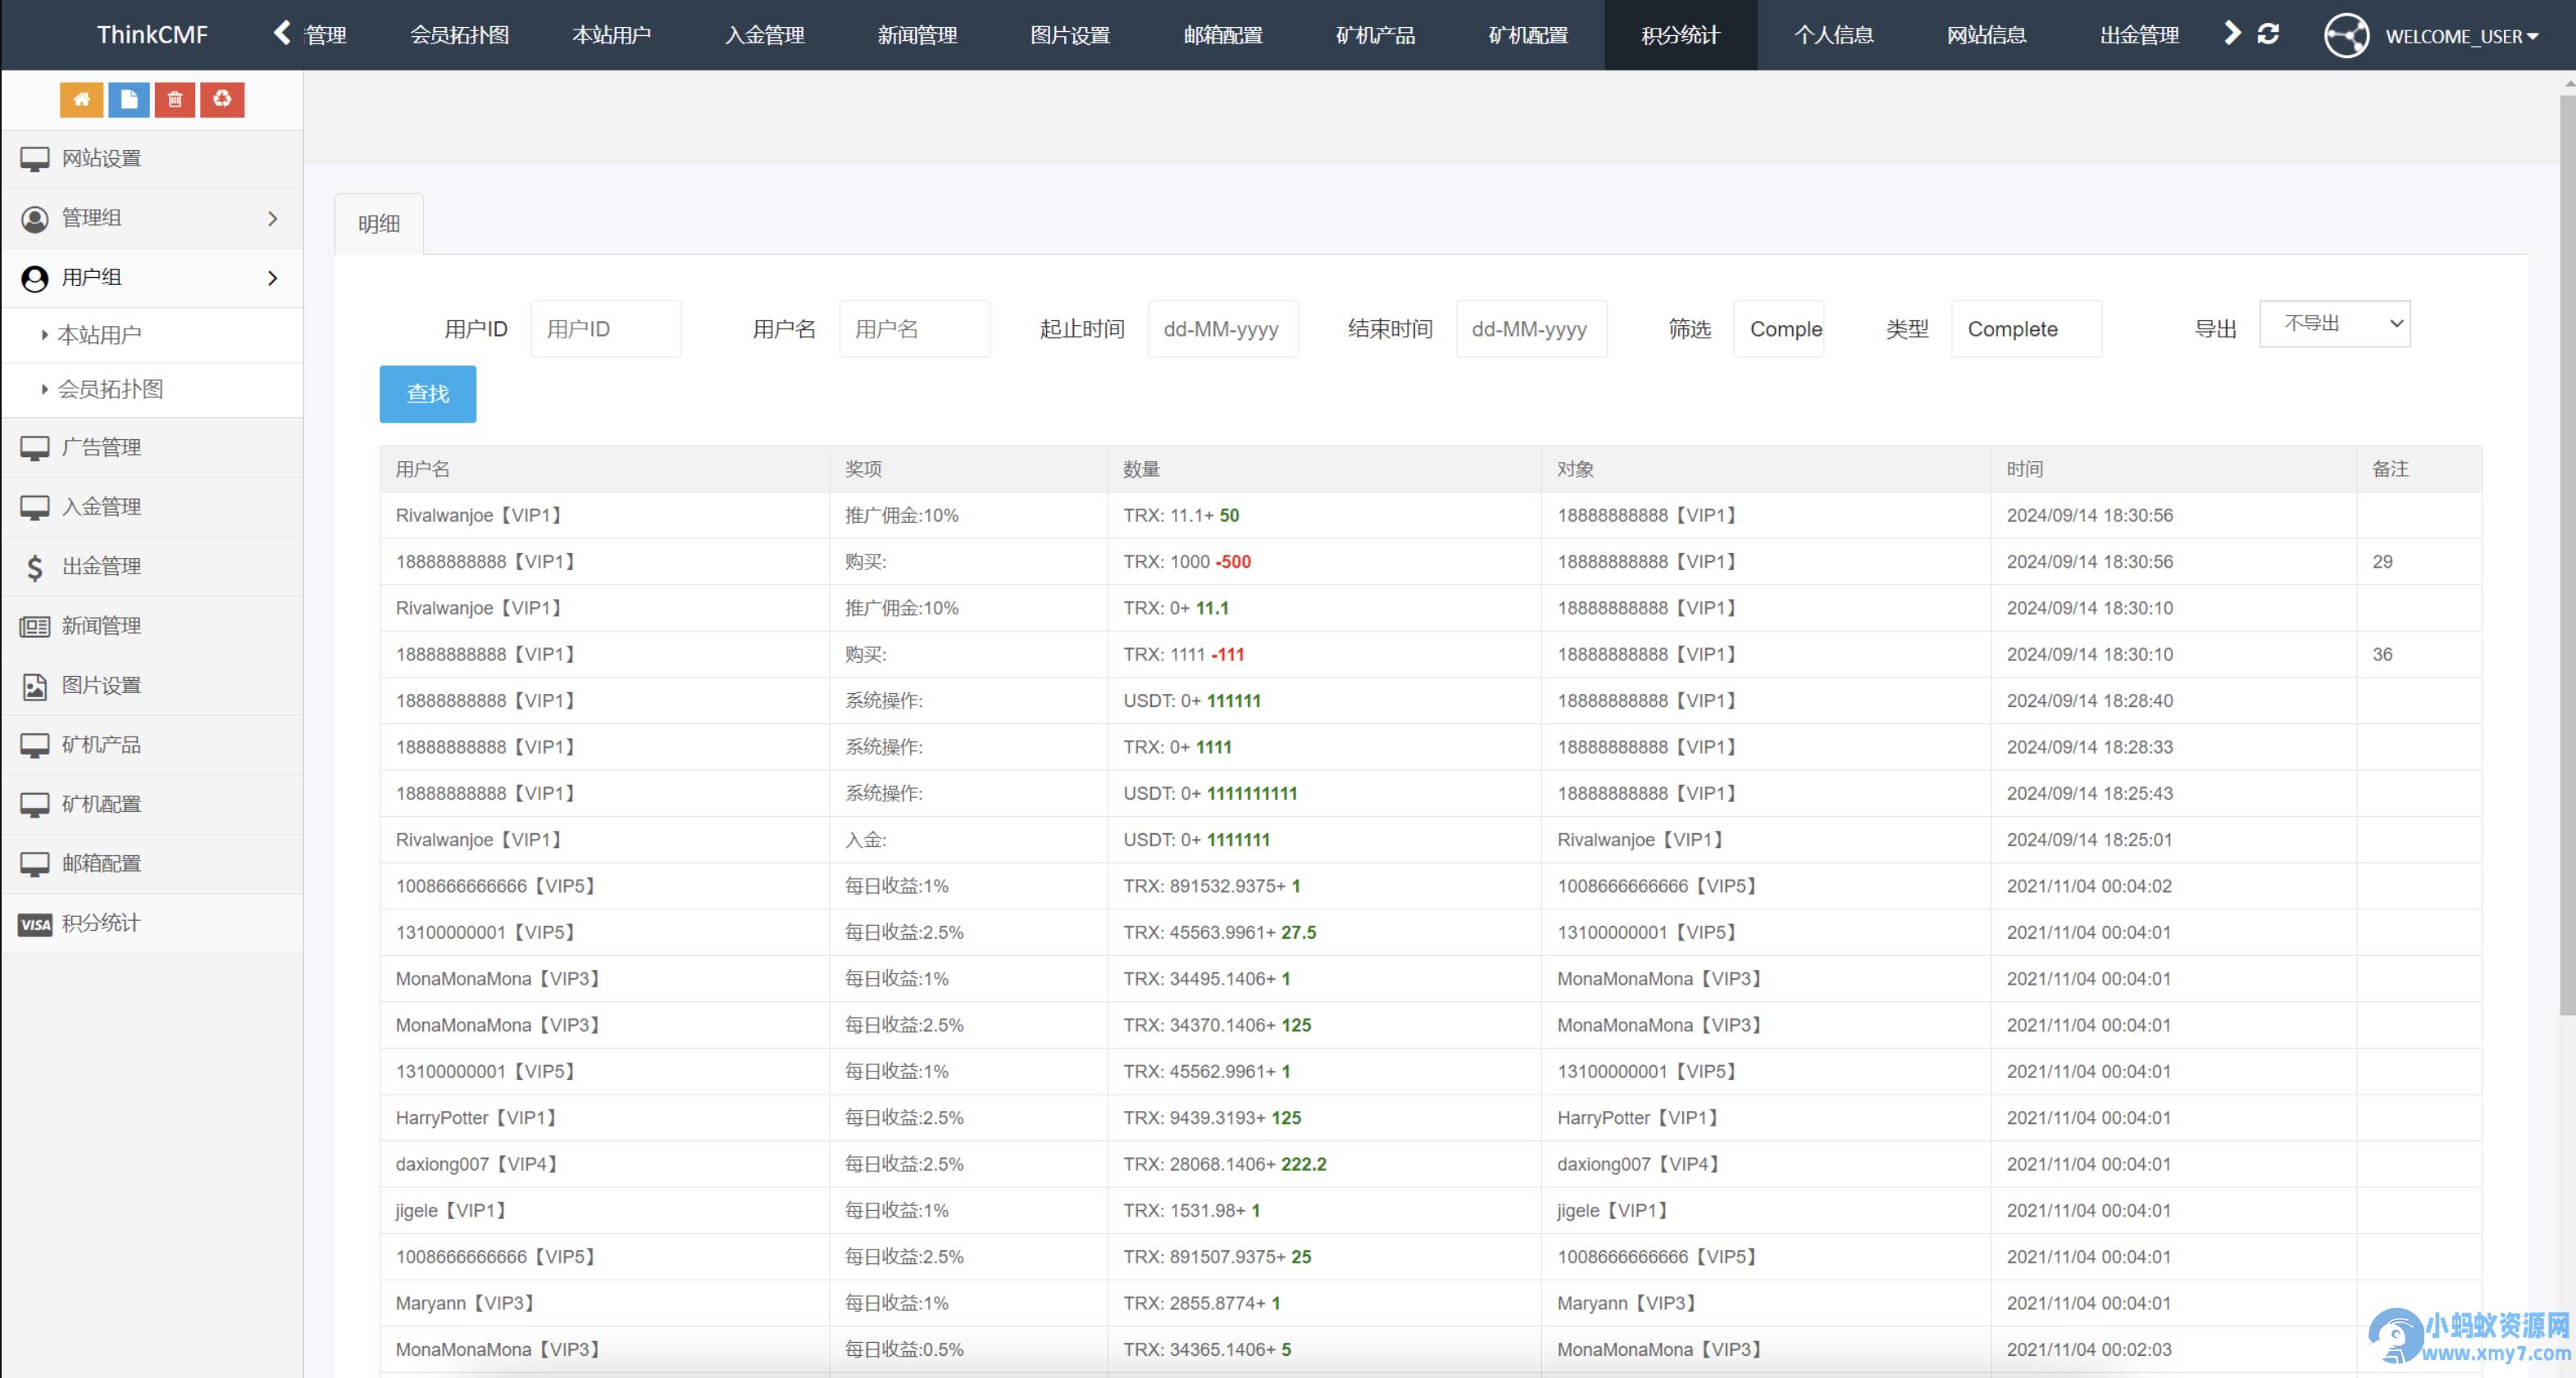Open the 类型 Complete combo box
This screenshot has height=1378, width=2576.
(x=2026, y=329)
